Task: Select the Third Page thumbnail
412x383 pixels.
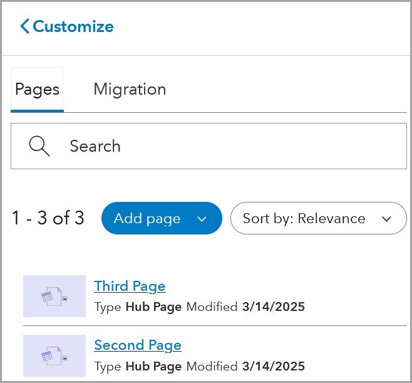Action: point(54,296)
